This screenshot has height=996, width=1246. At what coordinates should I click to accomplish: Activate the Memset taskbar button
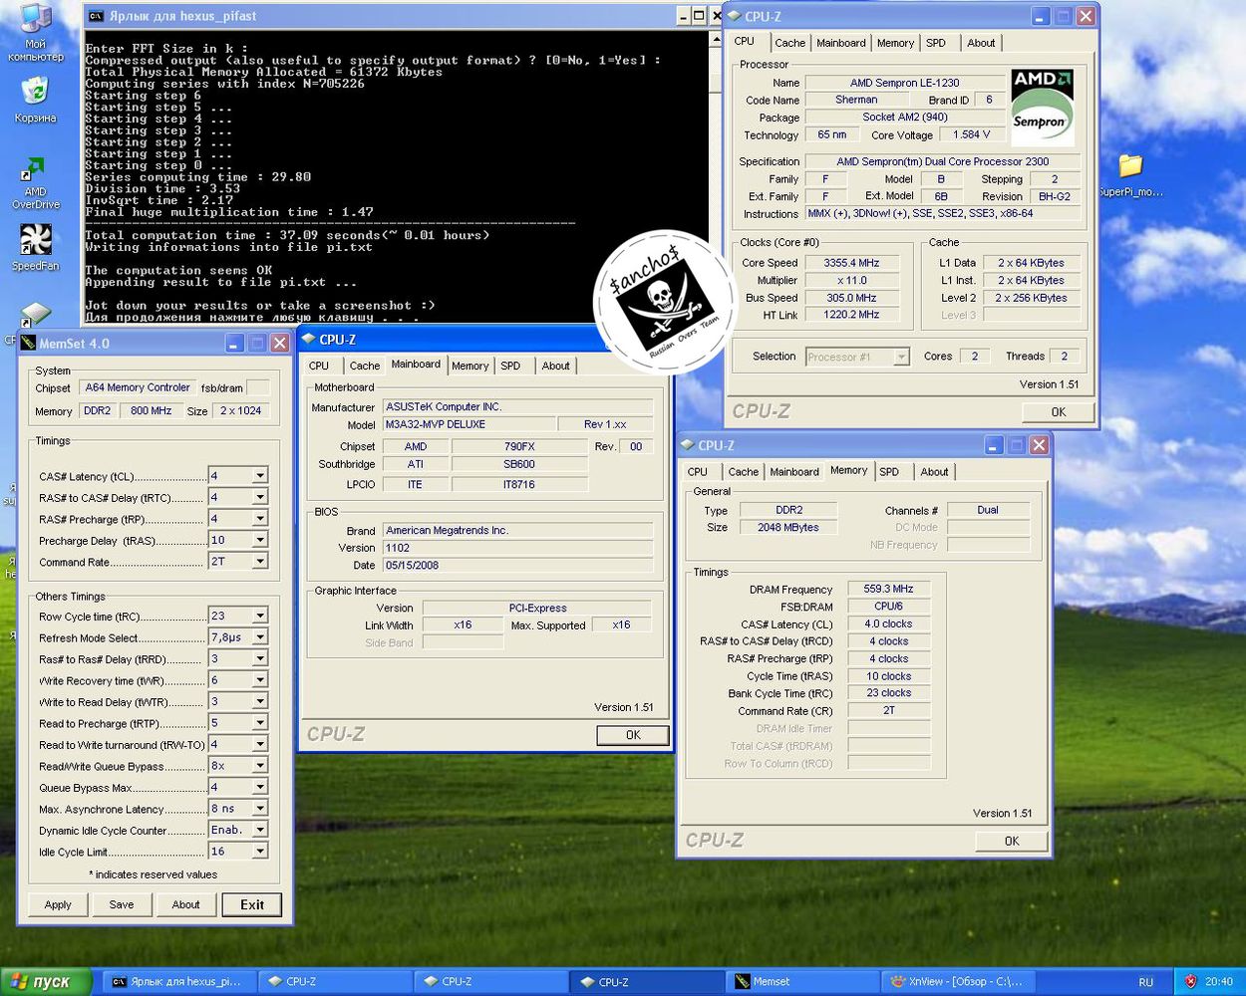click(x=803, y=981)
